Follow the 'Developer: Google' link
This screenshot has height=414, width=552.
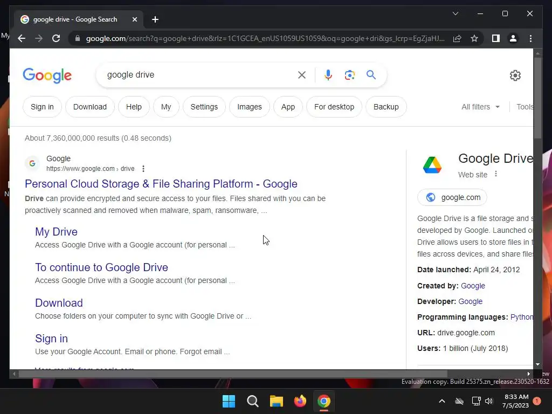click(x=470, y=301)
